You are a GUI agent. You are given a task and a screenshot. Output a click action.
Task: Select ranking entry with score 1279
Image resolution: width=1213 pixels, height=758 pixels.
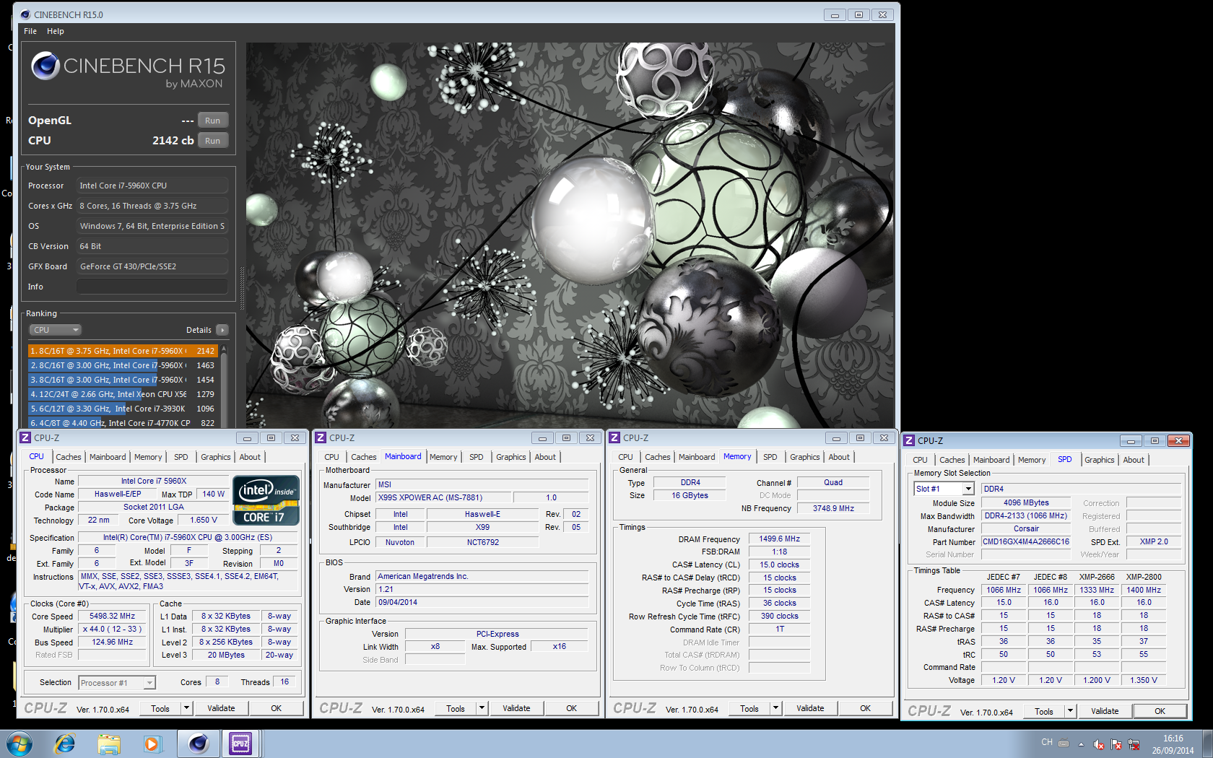(x=123, y=394)
